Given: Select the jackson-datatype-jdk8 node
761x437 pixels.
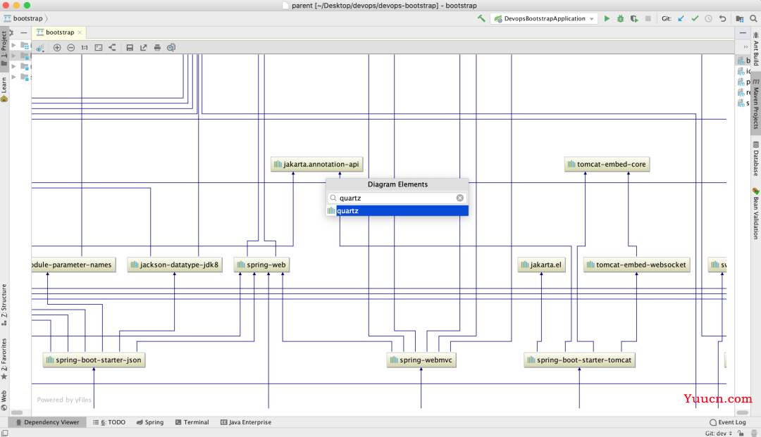Looking at the screenshot, I should click(x=175, y=265).
